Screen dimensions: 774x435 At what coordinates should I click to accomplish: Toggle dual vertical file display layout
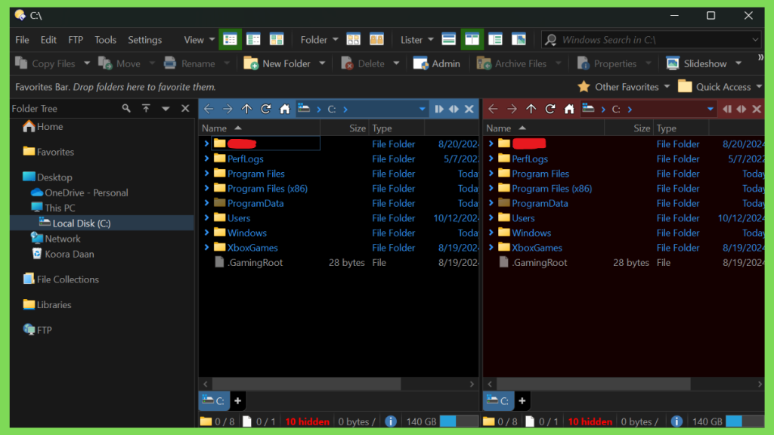[472, 39]
